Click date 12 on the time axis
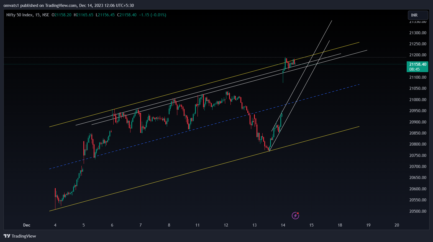Image resolution: width=433 pixels, height=242 pixels. (x=226, y=225)
